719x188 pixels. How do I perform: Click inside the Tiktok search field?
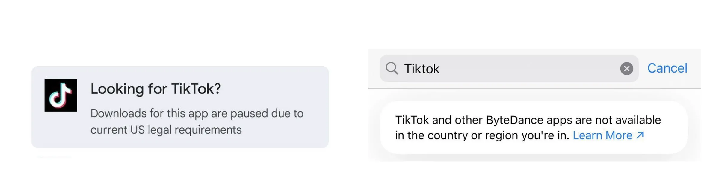(x=509, y=68)
